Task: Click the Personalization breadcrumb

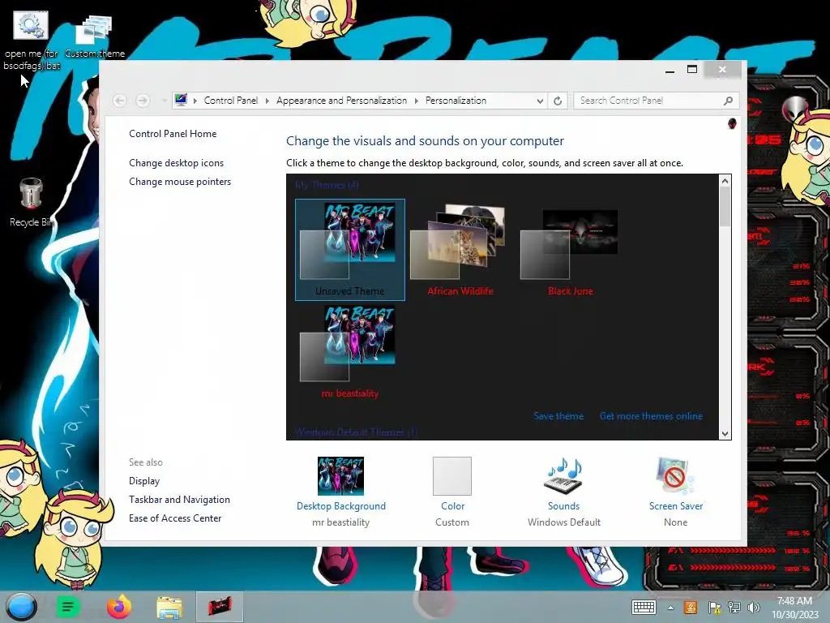Action: (x=456, y=101)
